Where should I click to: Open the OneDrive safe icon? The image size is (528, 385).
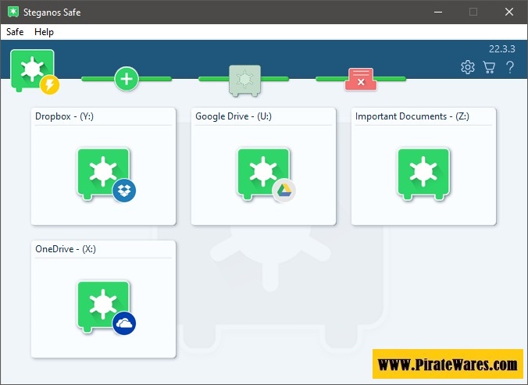click(x=104, y=306)
